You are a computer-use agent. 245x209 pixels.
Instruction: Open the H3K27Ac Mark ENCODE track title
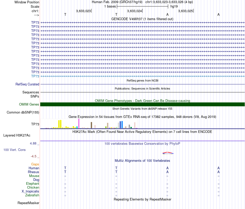142,132
